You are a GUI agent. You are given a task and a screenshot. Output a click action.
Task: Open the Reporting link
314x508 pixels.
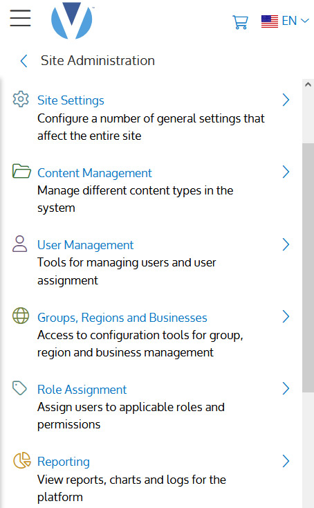[64, 462]
